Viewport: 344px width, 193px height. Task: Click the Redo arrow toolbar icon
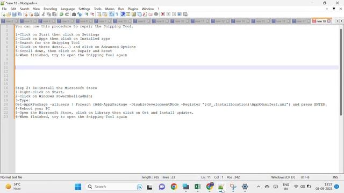[67, 14]
